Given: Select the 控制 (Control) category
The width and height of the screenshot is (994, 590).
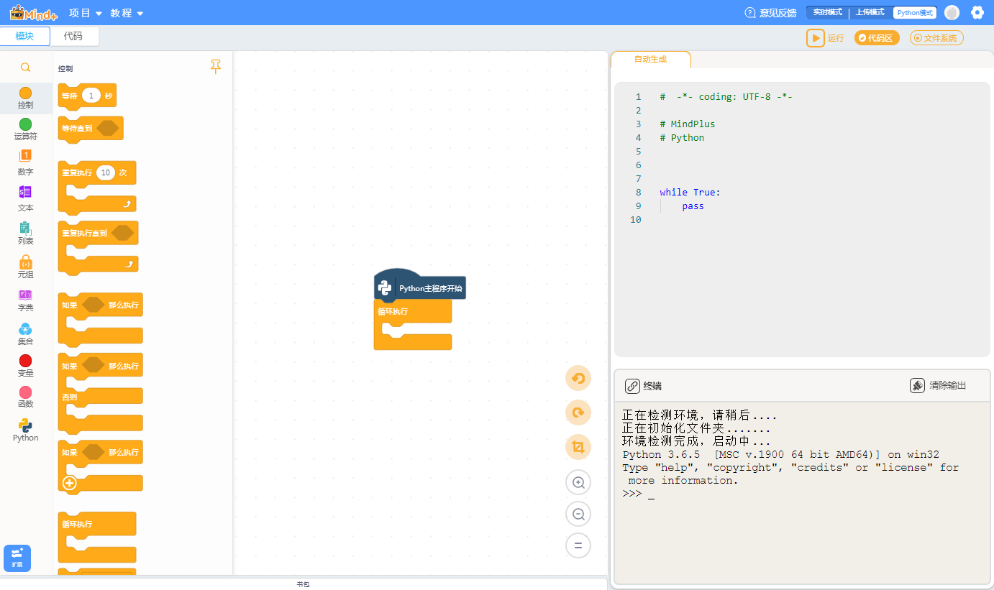Looking at the screenshot, I should click(x=26, y=98).
